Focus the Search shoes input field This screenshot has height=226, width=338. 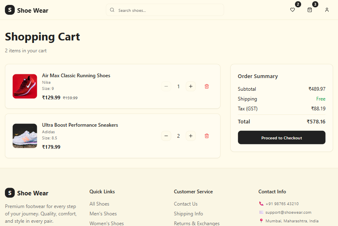(168, 10)
